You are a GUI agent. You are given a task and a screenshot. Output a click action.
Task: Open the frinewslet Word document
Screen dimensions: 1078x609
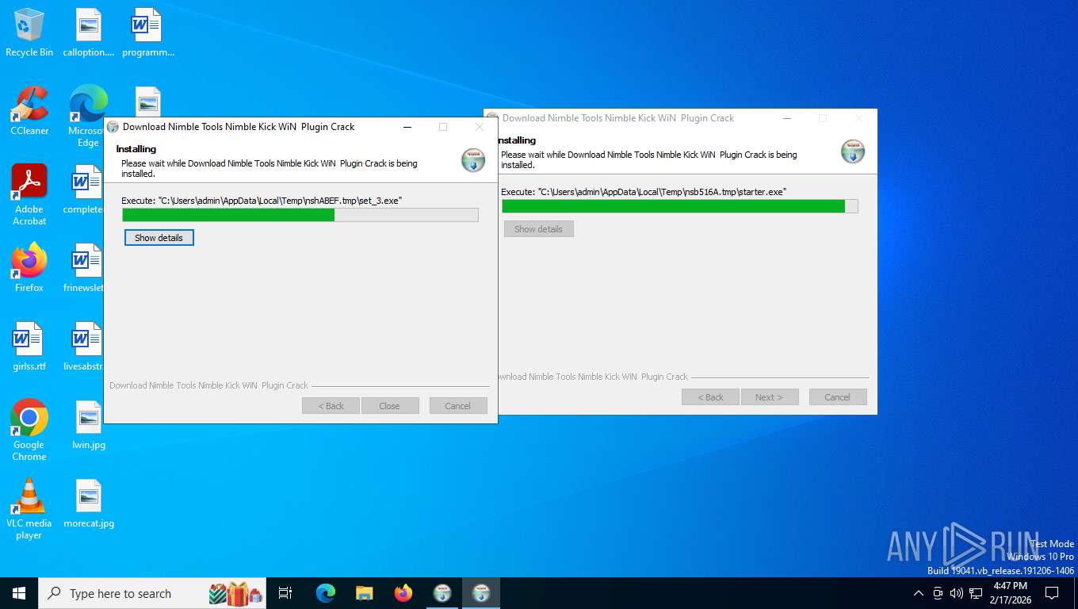(86, 268)
